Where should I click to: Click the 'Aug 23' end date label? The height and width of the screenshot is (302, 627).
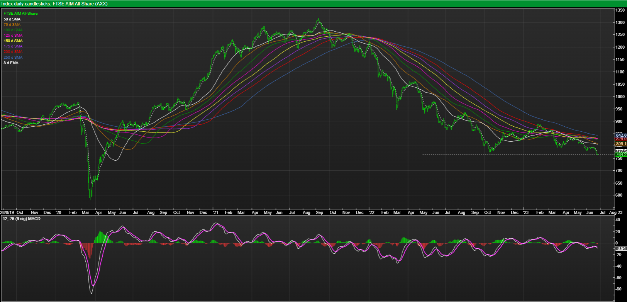click(615, 212)
